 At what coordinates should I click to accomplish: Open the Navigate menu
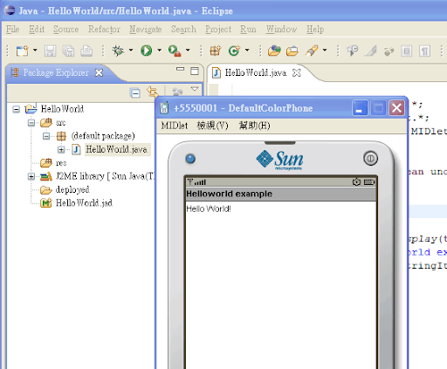click(x=146, y=29)
